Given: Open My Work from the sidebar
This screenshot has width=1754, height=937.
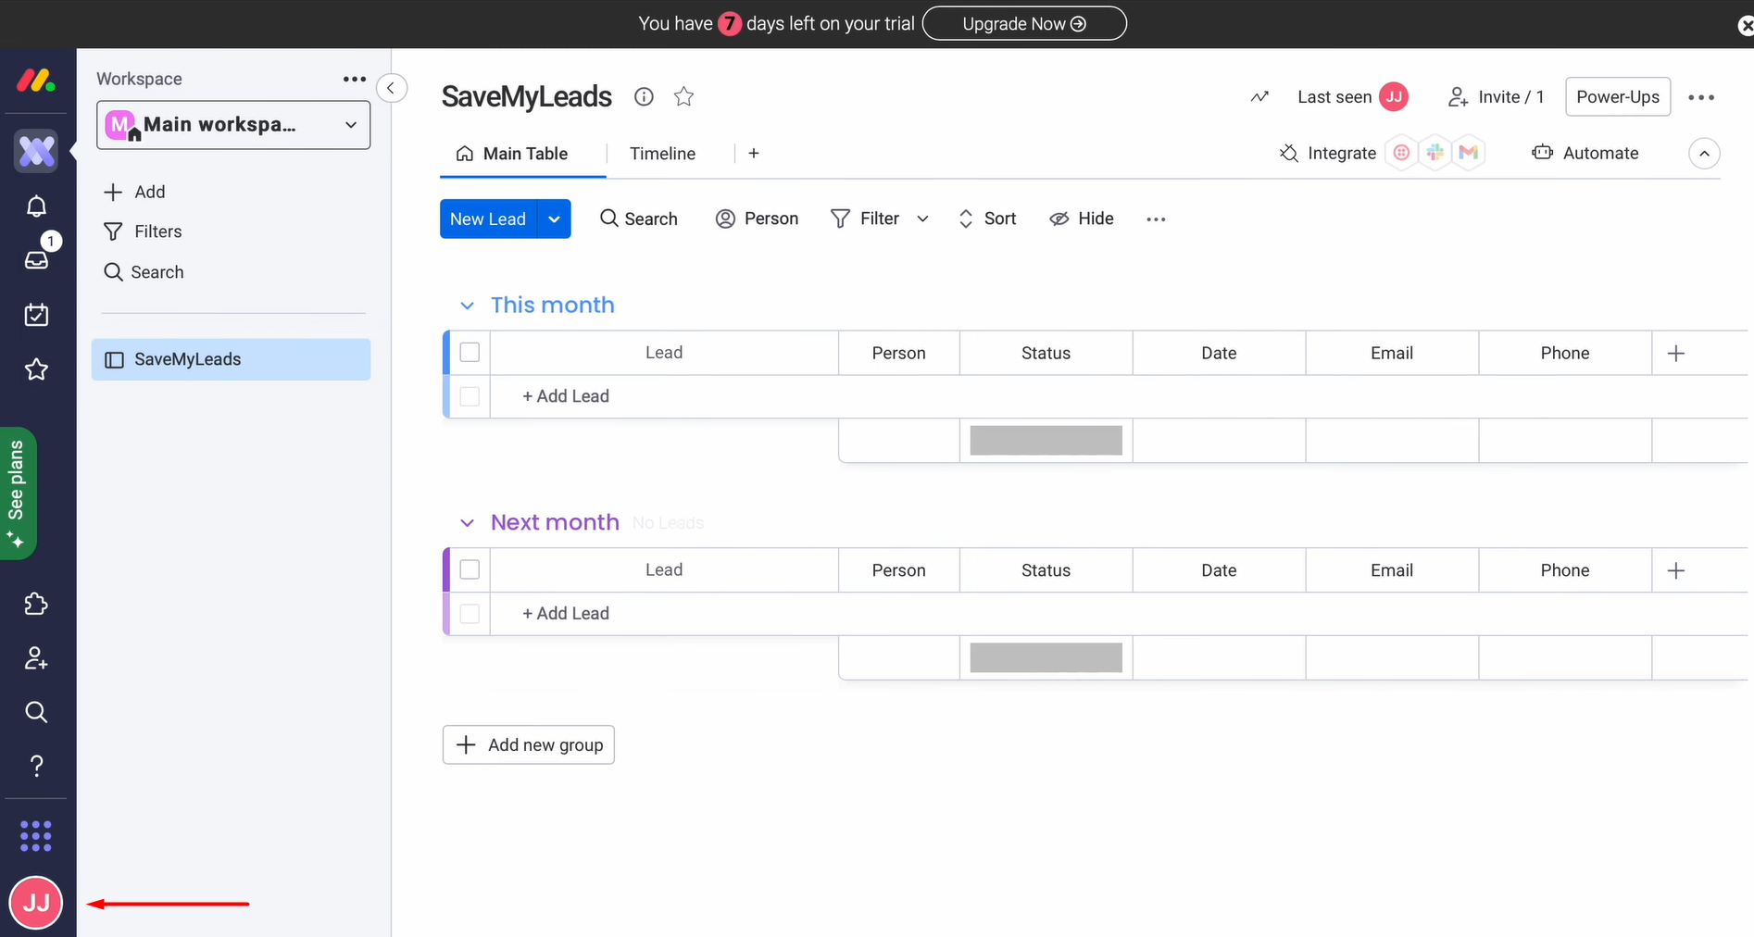Looking at the screenshot, I should pyautogui.click(x=36, y=315).
